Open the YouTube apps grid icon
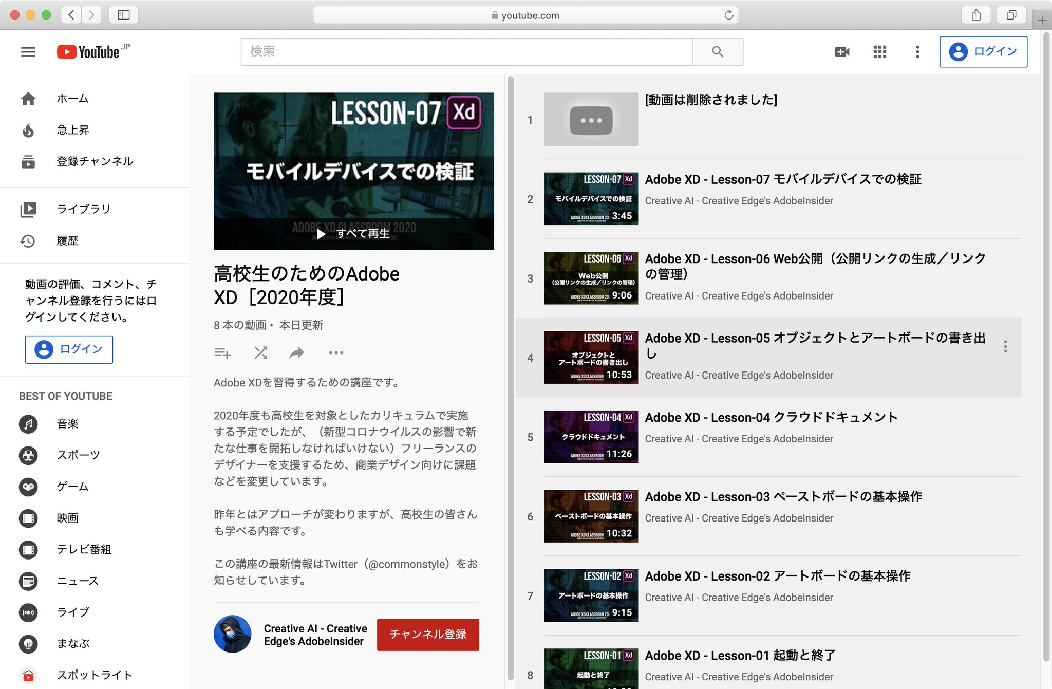Viewport: 1052px width, 689px height. click(x=879, y=51)
